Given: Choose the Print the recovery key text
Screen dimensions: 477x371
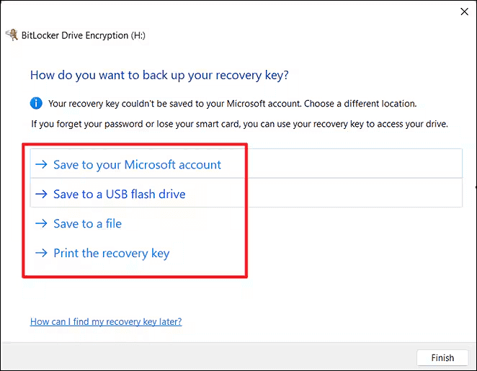Looking at the screenshot, I should 111,254.
